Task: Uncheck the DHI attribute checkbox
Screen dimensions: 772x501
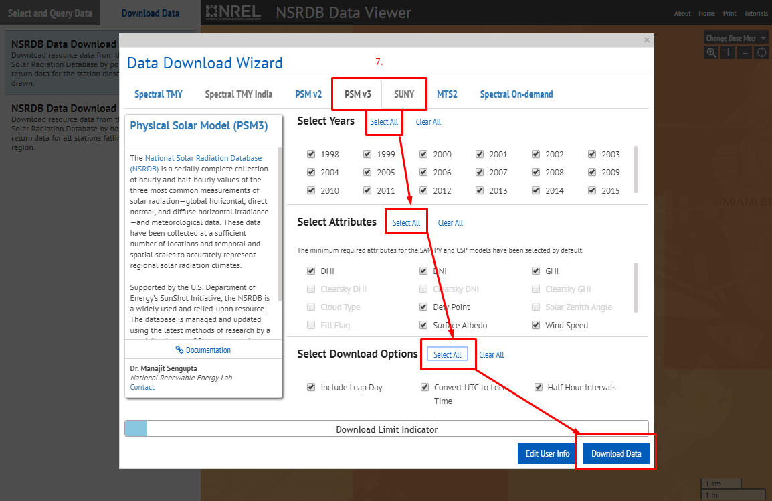Action: pyautogui.click(x=311, y=271)
